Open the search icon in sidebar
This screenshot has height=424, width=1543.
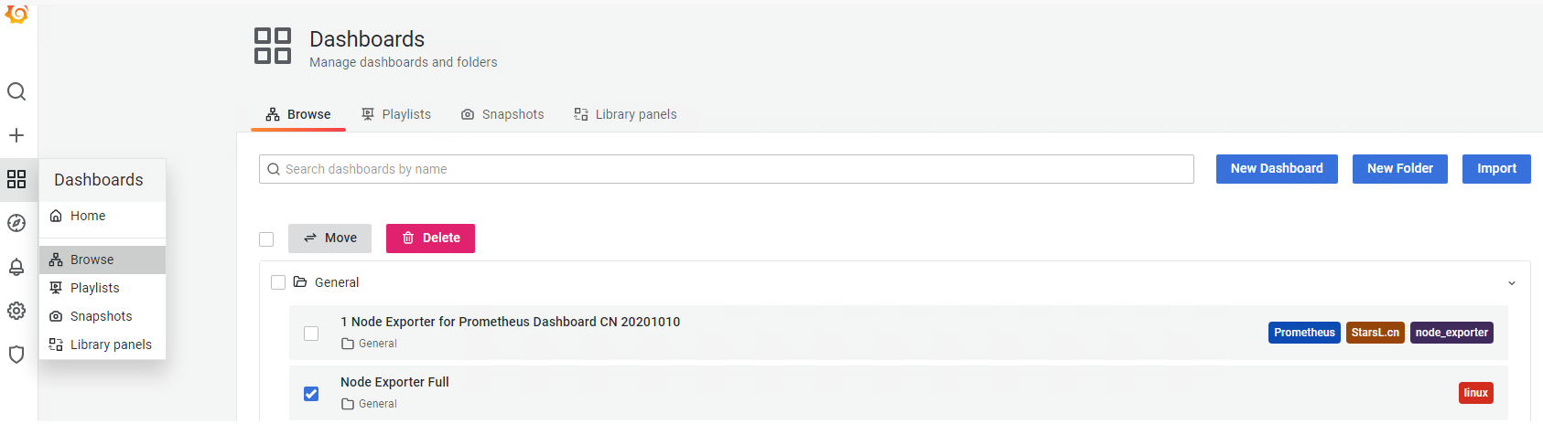point(16,91)
